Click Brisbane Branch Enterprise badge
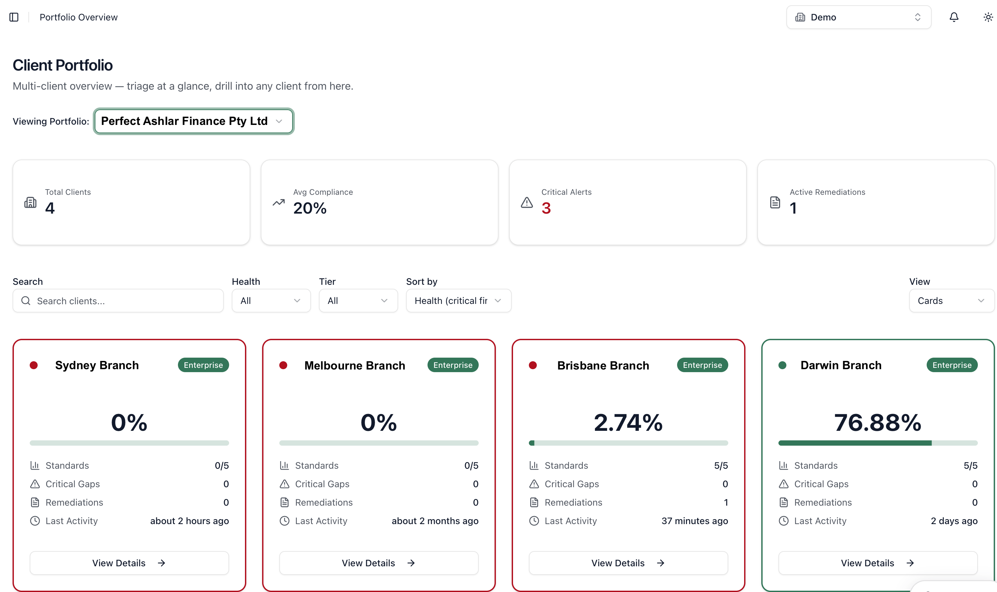This screenshot has height=592, width=997. 703,365
